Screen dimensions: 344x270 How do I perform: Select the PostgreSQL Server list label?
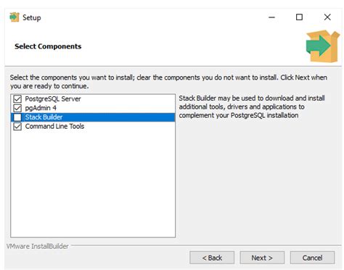point(53,99)
